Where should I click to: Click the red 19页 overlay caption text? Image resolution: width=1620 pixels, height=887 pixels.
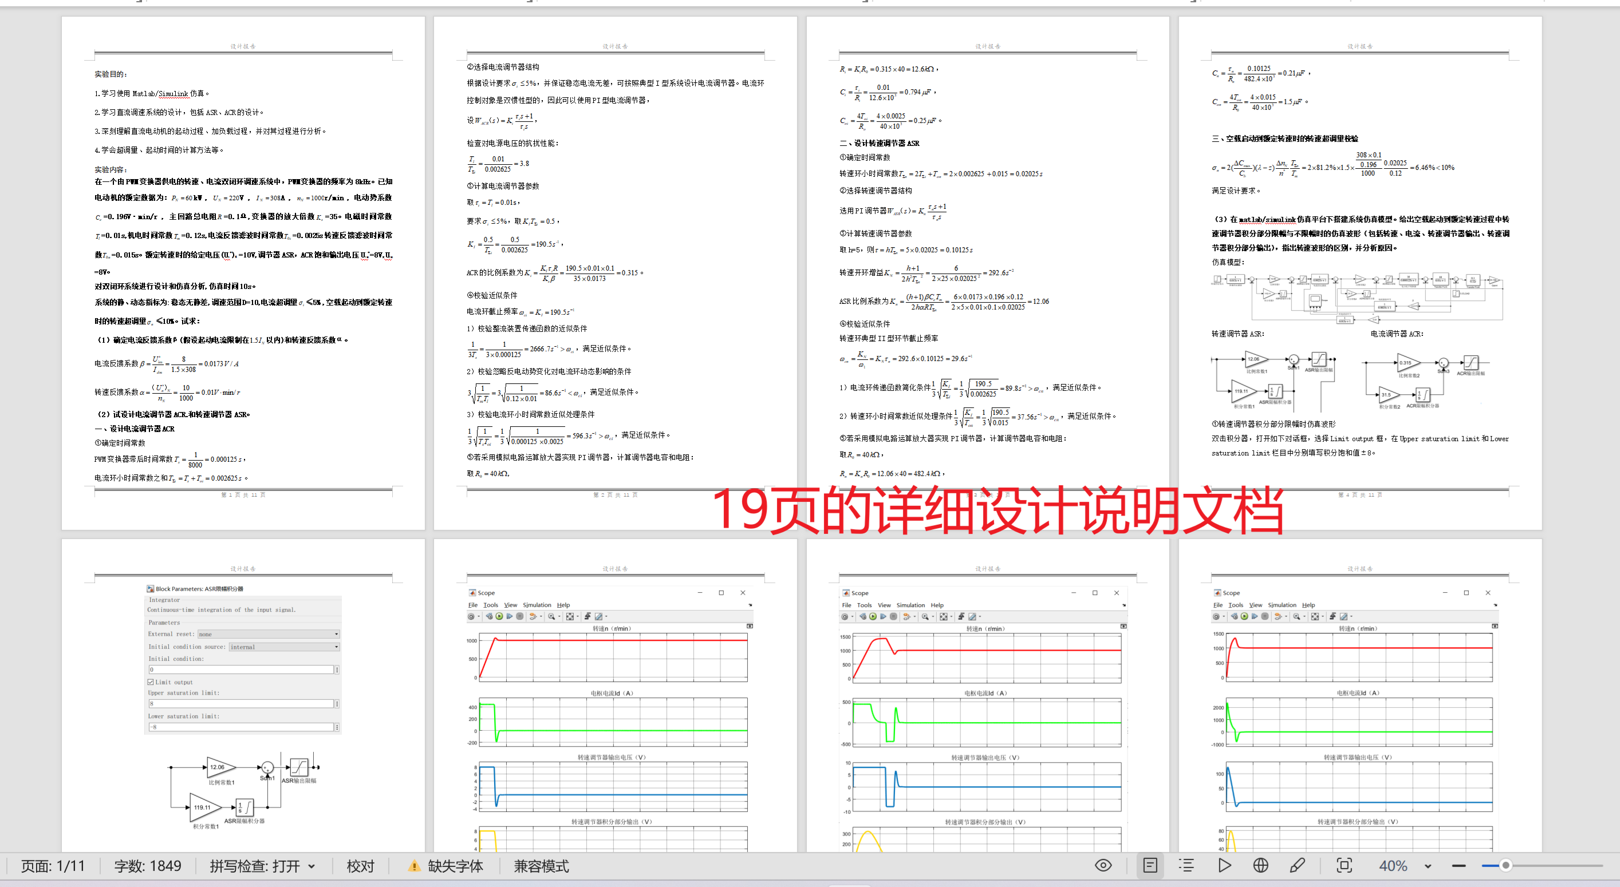click(997, 510)
